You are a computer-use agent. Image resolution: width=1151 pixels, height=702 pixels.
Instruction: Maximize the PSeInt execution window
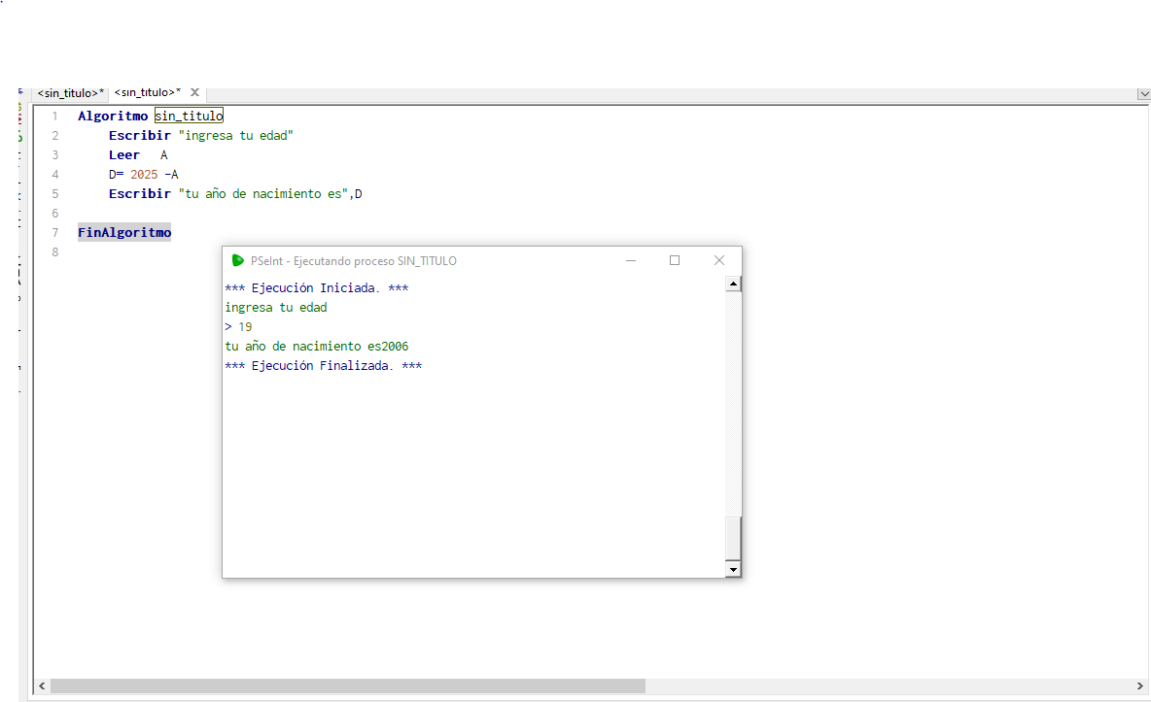675,260
